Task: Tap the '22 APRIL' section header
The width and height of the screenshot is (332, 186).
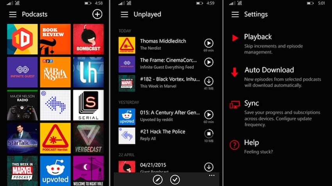Action: [127, 155]
